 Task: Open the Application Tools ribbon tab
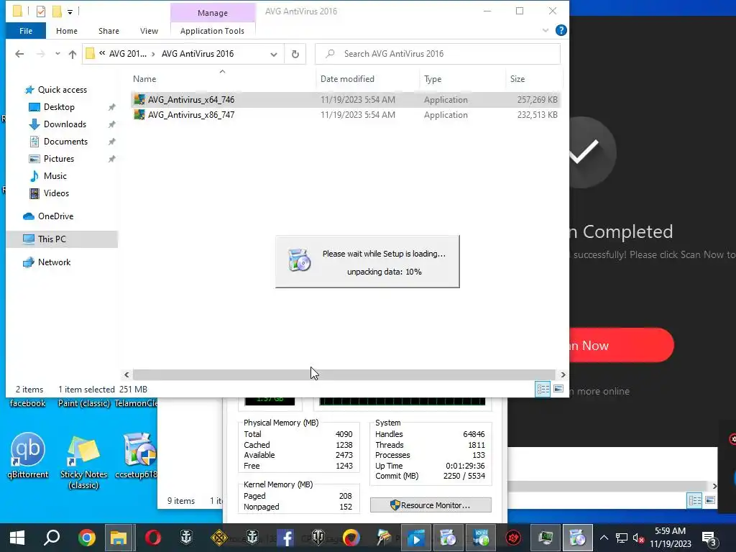click(212, 31)
